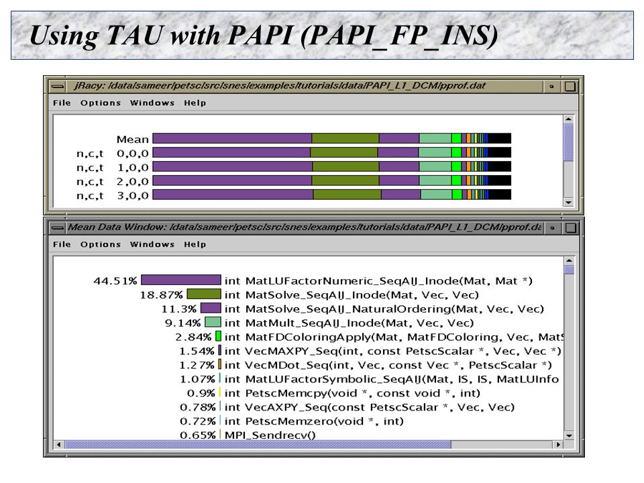
Task: Open File menu in Mean Data Window
Action: tap(62, 244)
